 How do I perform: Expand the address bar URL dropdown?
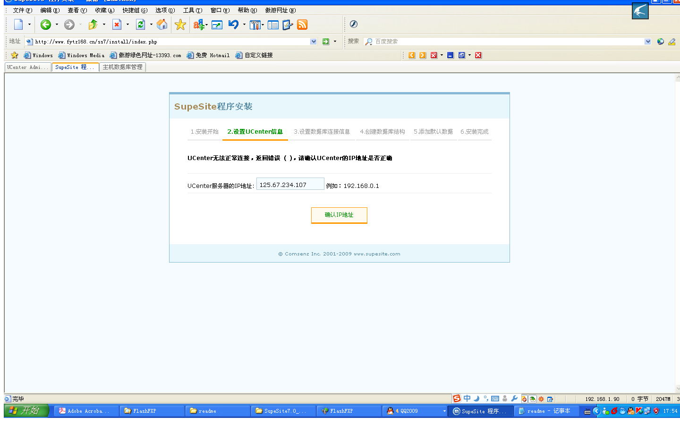tap(314, 42)
